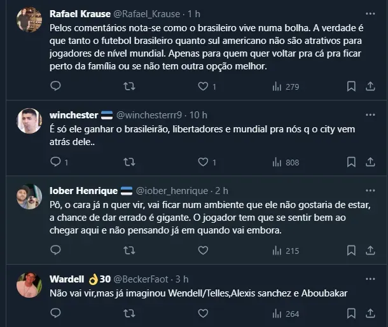Open more options on Rafael Krause's tweet
388x327 pixels.
coord(370,13)
